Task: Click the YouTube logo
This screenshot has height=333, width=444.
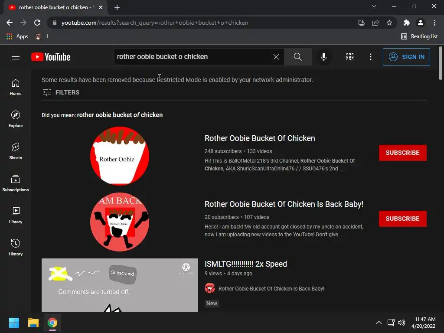Action: click(51, 57)
